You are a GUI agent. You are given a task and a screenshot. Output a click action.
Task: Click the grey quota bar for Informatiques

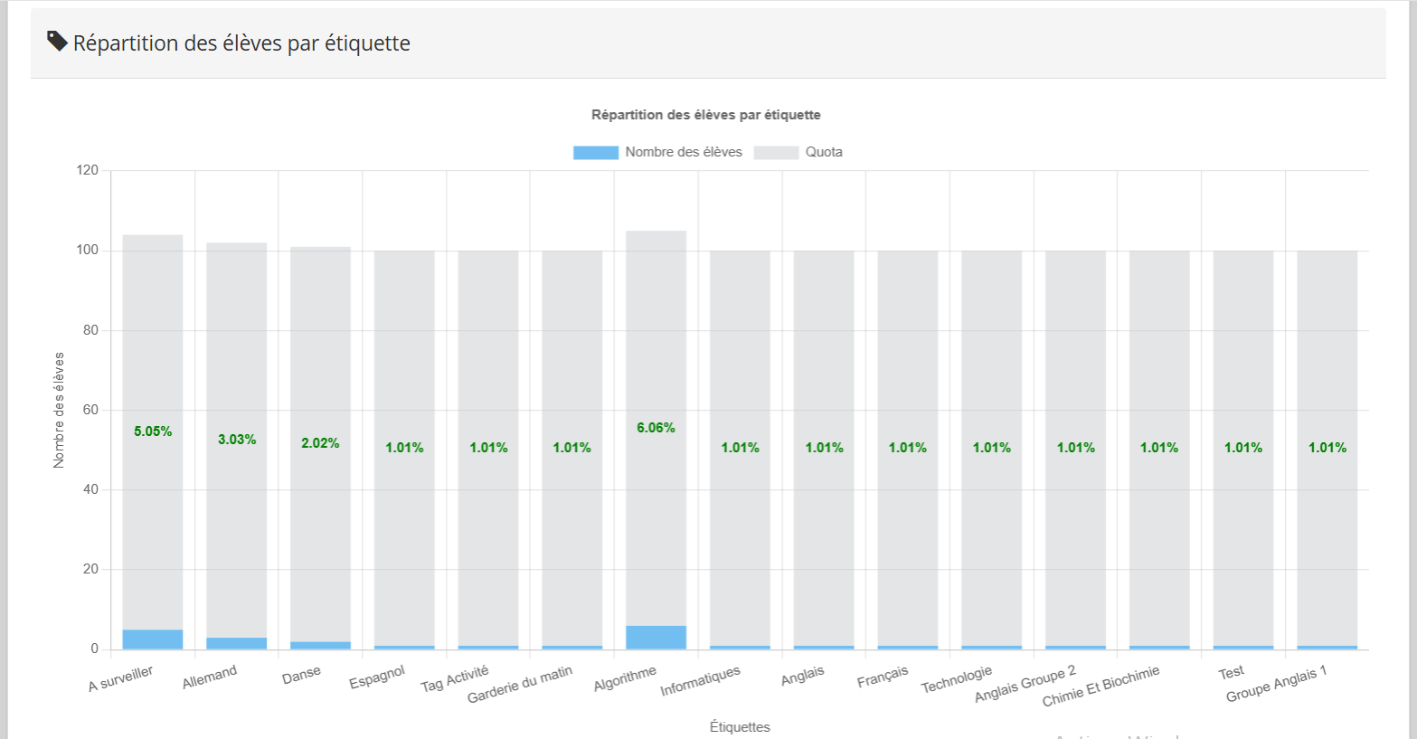pos(740,362)
